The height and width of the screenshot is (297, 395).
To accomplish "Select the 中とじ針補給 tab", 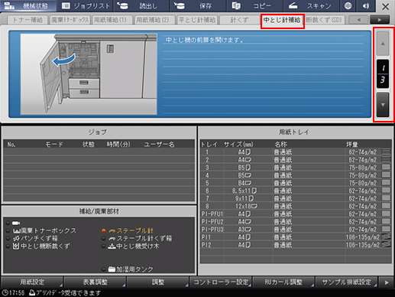I will point(282,20).
